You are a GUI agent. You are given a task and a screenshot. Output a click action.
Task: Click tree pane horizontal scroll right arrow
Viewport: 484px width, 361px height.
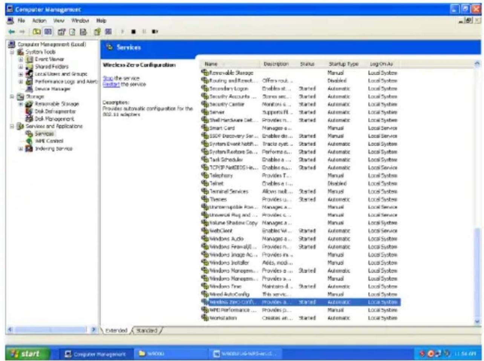click(94, 330)
